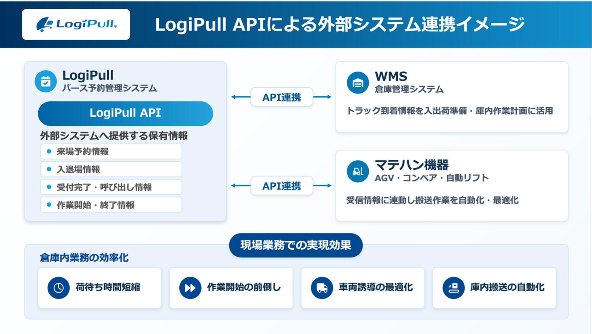Click the 庫内搬送の自動化 card text
Screen dimensions: 592x334
click(x=507, y=287)
